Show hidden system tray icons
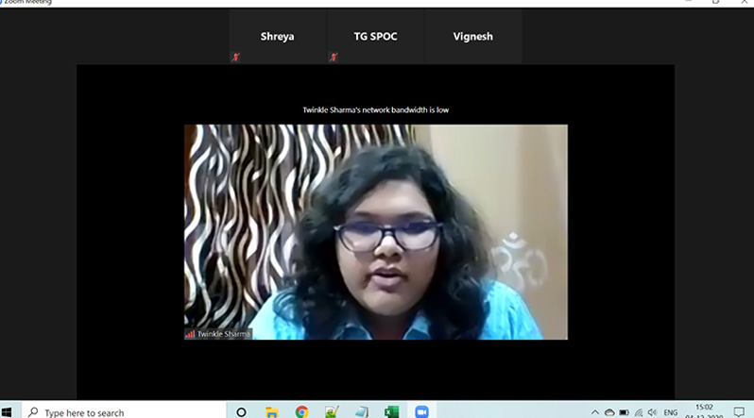 click(595, 412)
